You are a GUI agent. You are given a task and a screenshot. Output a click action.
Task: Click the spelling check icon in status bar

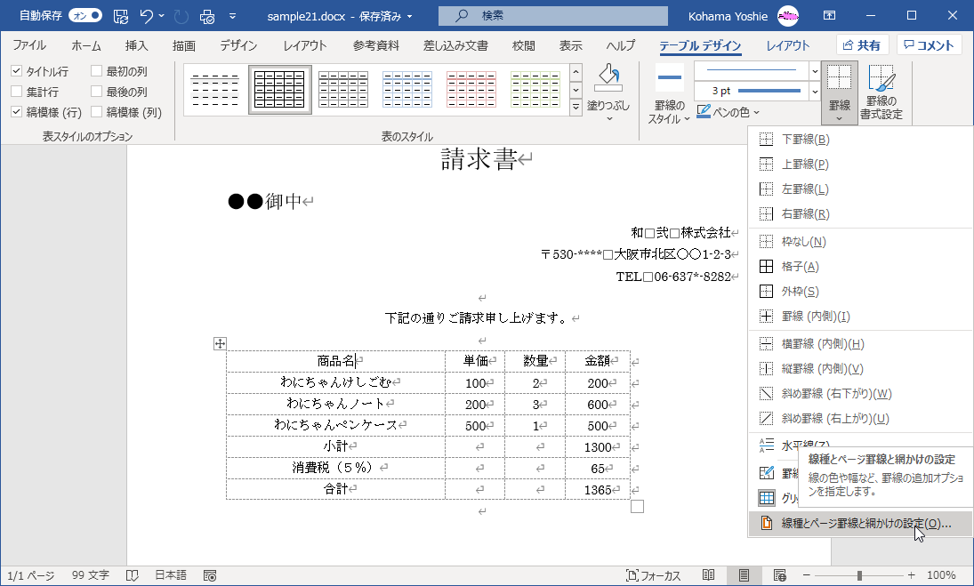click(132, 575)
